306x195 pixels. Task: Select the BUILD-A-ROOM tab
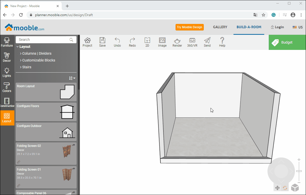(x=249, y=27)
